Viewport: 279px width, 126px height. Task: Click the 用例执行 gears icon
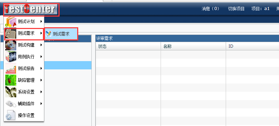11,57
